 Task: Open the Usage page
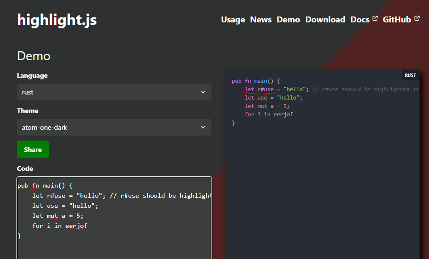coord(233,20)
